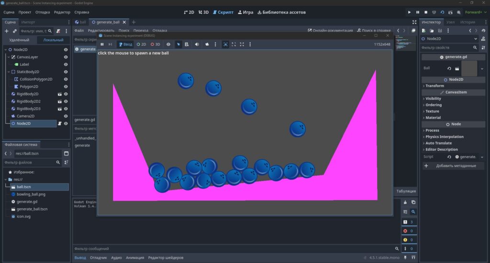Open the Проект menu
The height and width of the screenshot is (263, 490).
point(25,12)
